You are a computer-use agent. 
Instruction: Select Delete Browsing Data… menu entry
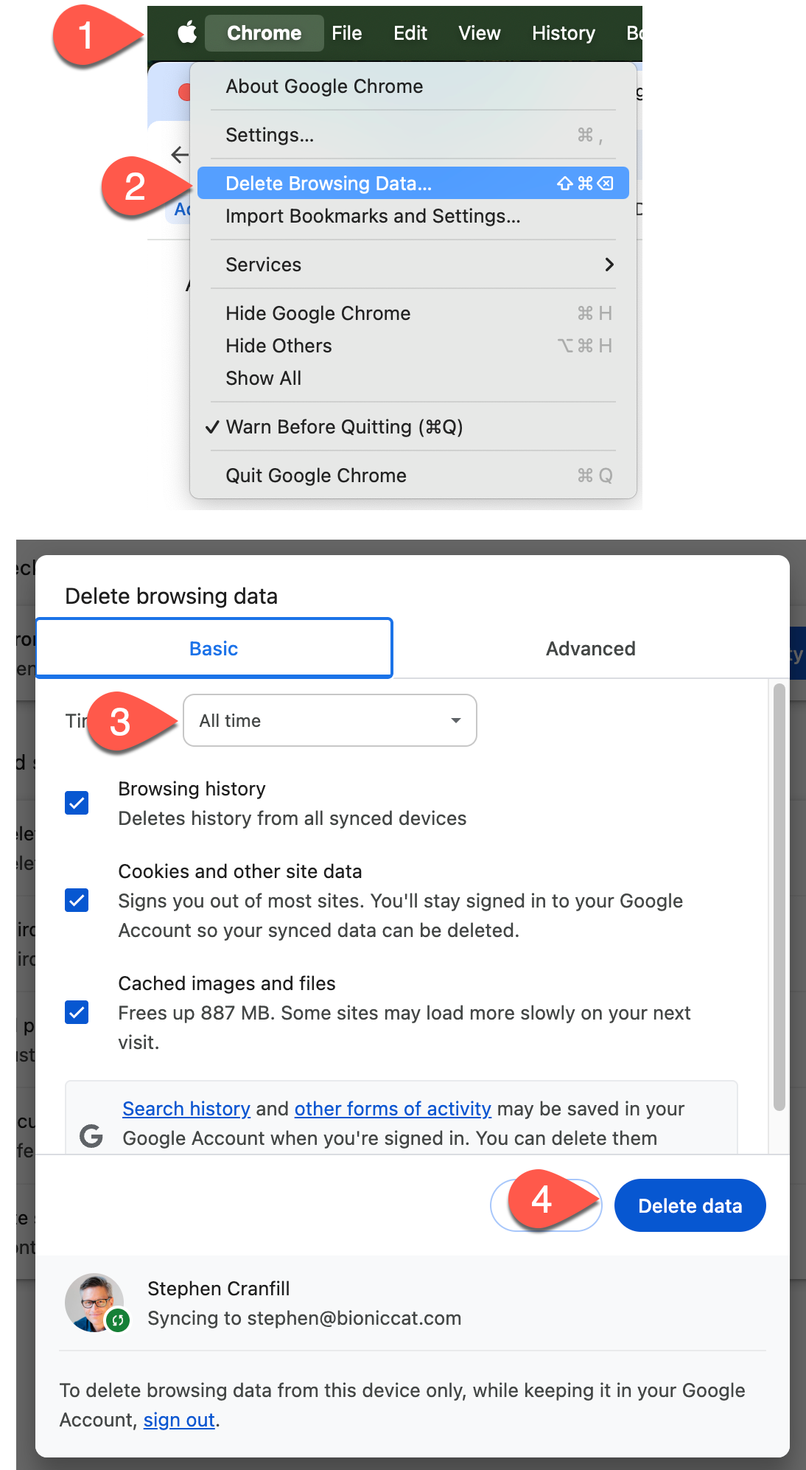click(x=413, y=183)
